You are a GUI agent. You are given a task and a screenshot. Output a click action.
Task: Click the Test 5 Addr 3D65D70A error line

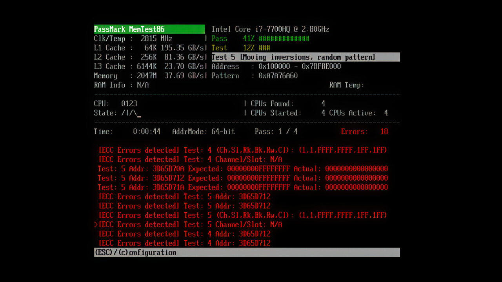point(243,168)
